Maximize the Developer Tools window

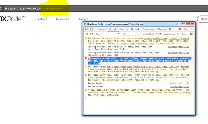tap(184, 23)
